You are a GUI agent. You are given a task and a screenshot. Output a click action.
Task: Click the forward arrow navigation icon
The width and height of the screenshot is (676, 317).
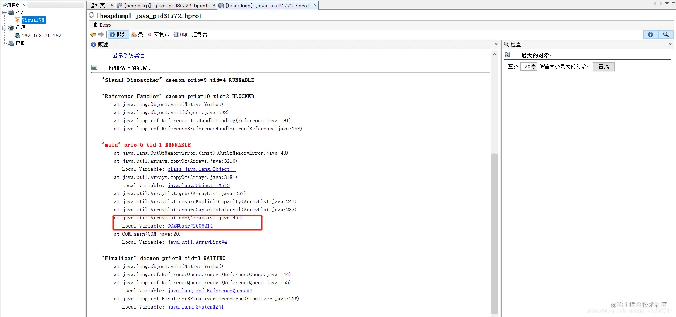[x=101, y=35]
